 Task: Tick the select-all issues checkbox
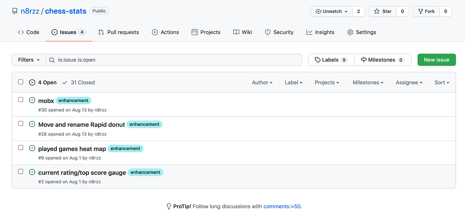click(x=21, y=82)
